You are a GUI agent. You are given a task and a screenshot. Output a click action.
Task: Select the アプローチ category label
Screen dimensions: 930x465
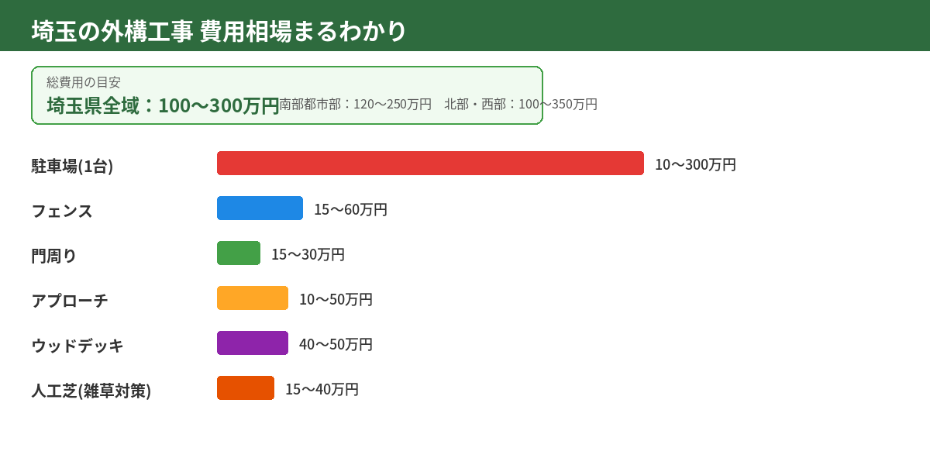[70, 301]
